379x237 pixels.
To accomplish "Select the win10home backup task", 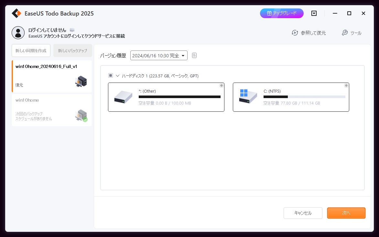I will point(52,110).
